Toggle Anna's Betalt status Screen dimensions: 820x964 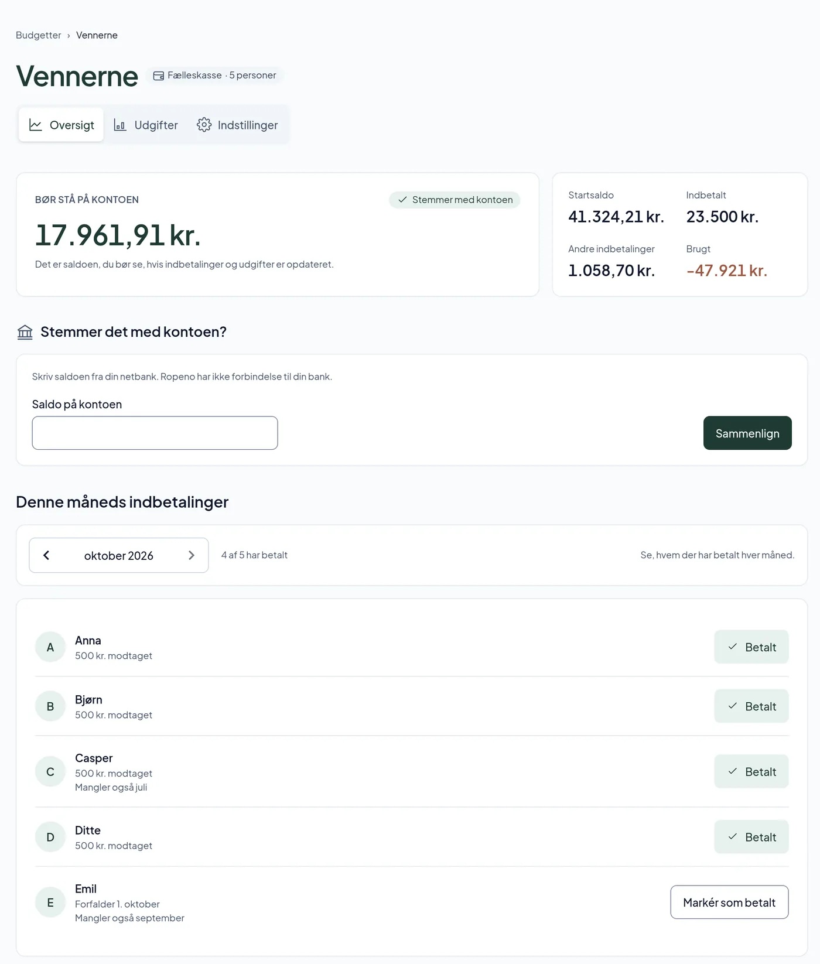751,647
